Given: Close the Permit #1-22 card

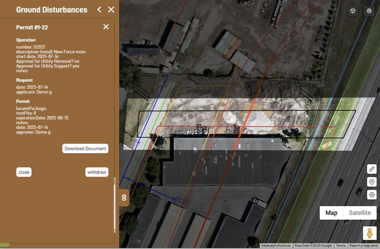Looking at the screenshot, I should [106, 27].
